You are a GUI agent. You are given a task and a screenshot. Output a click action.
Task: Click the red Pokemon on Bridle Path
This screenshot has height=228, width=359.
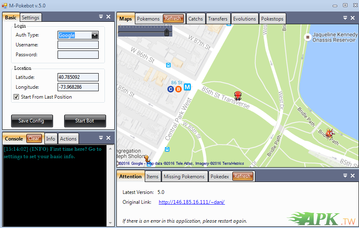pyautogui.click(x=330, y=133)
